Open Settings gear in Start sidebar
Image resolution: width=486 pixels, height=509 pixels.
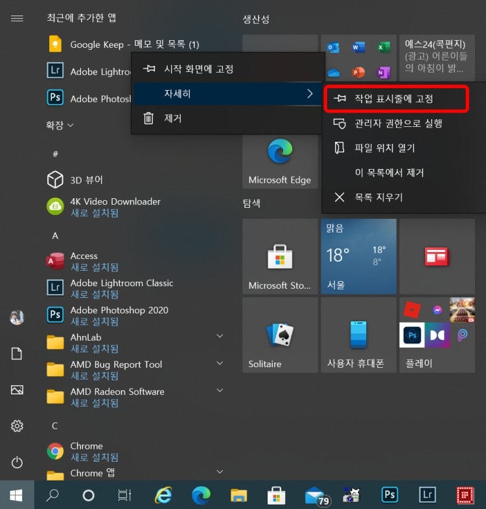coord(17,426)
